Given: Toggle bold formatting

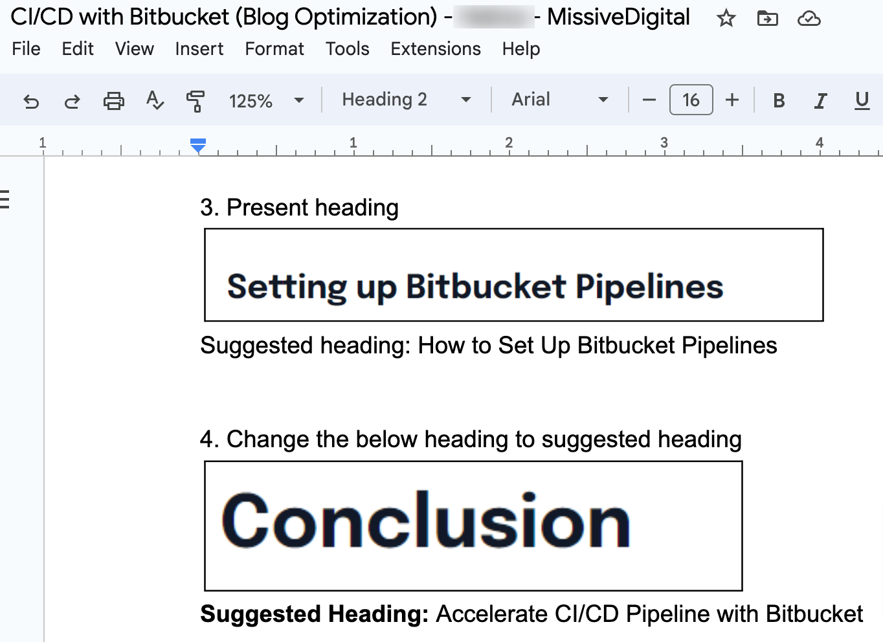Looking at the screenshot, I should [779, 100].
